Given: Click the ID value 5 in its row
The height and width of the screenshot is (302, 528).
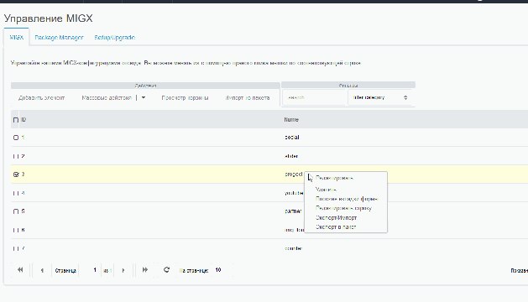Looking at the screenshot, I should click(x=23, y=211).
